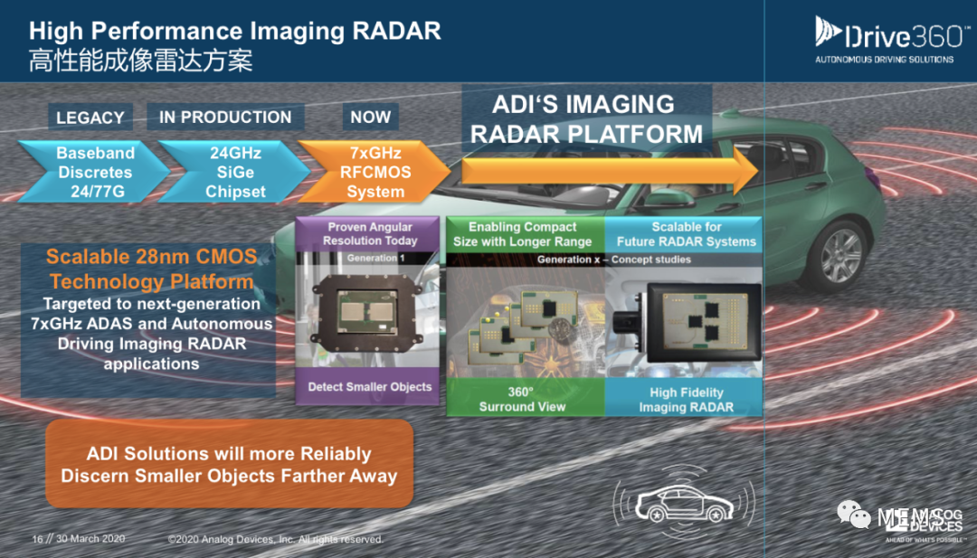
Task: Click the ©2020 Analog Devices copyright text
Action: pyautogui.click(x=275, y=539)
